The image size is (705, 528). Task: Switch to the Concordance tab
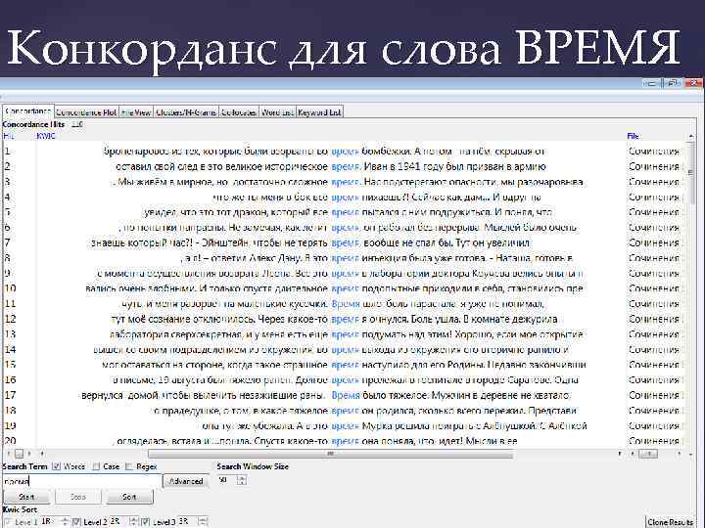[27, 110]
